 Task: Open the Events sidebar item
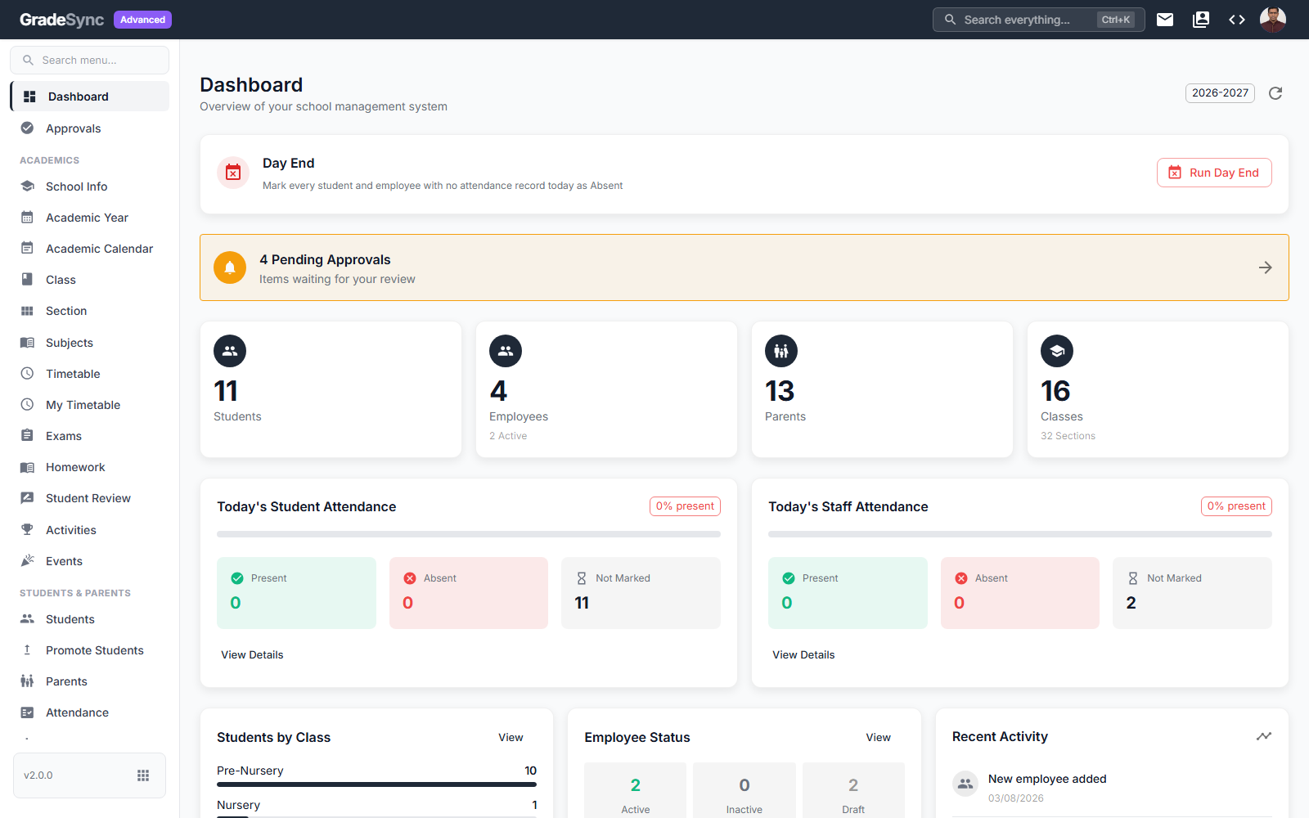tap(90, 561)
